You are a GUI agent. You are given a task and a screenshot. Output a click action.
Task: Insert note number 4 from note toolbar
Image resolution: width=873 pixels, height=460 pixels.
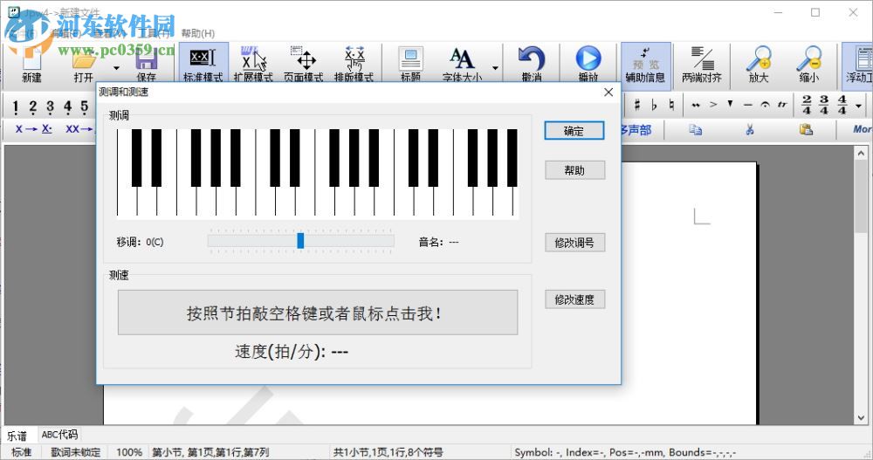67,106
